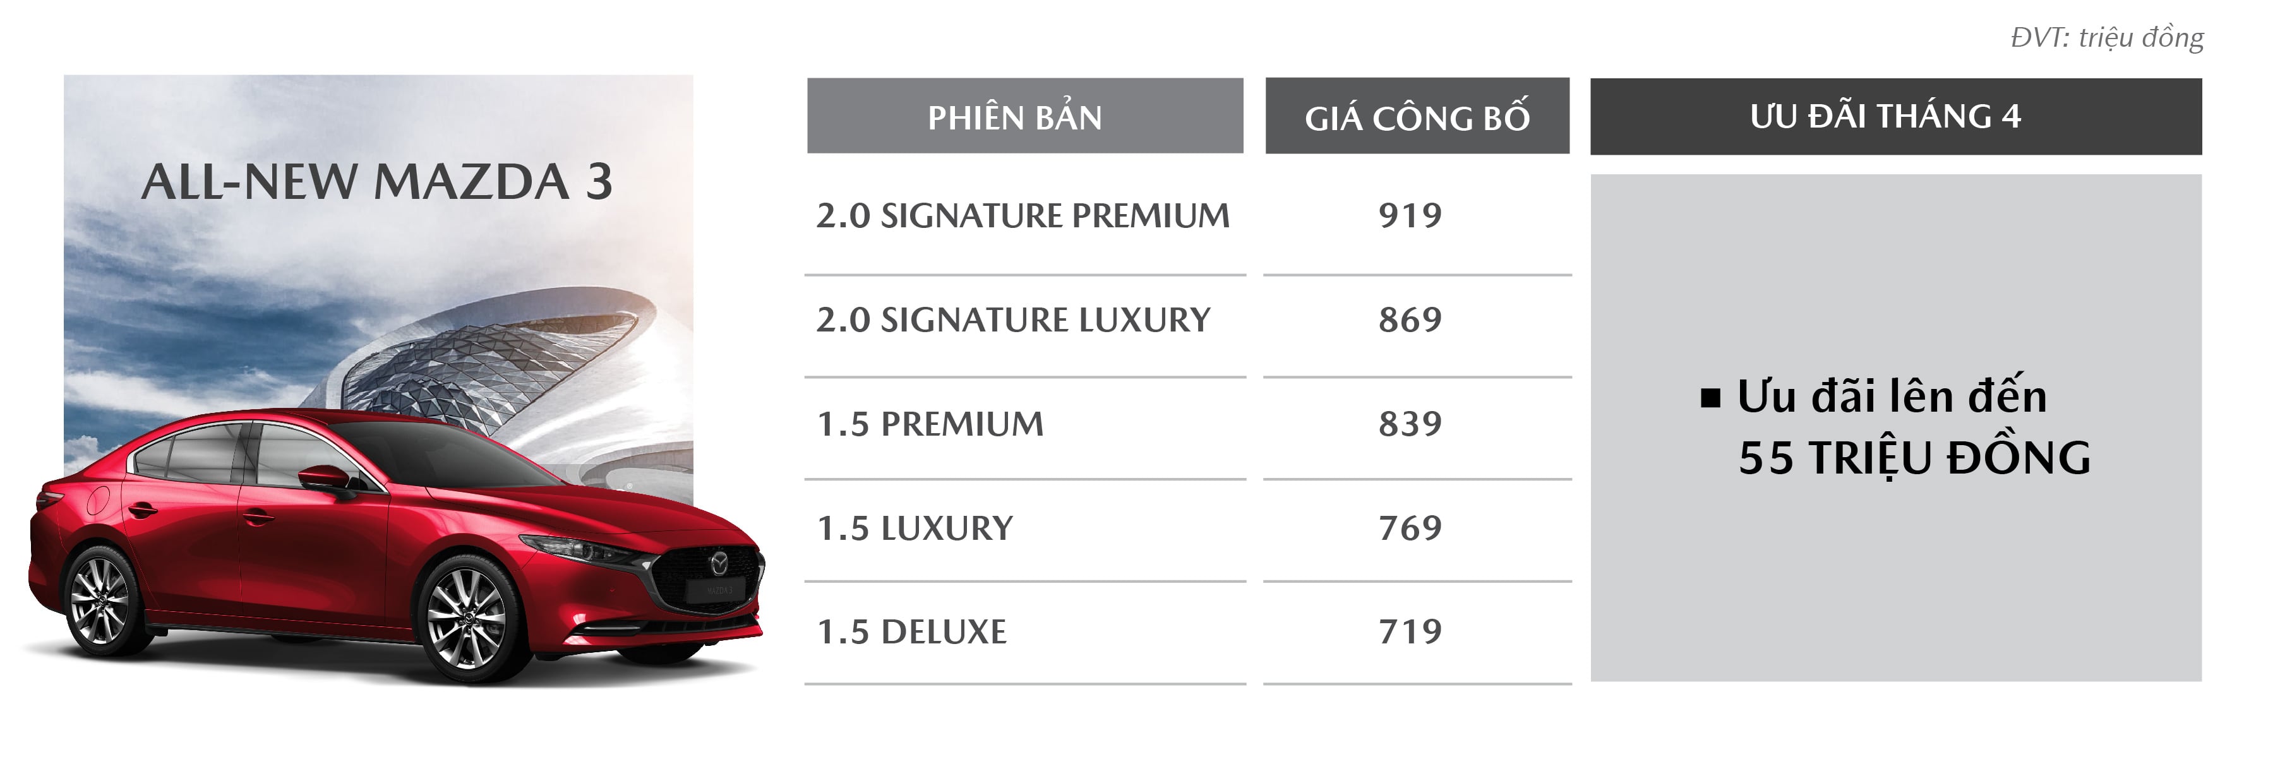The image size is (2280, 764).
Task: Click the GIÁ CÔNG BỐ column header
Action: click(x=1416, y=117)
